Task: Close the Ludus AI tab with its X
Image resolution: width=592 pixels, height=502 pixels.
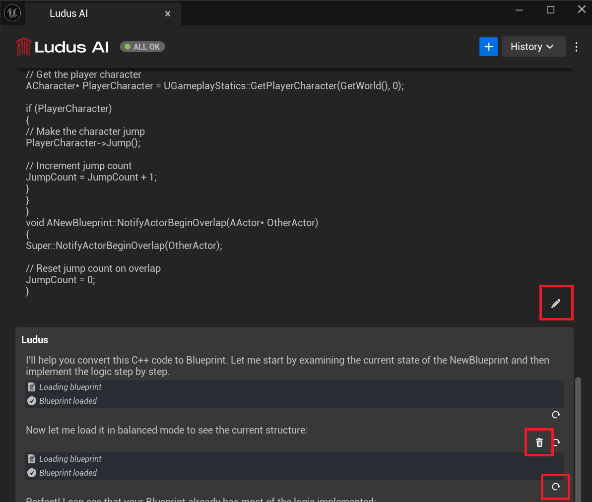Action: coord(167,13)
